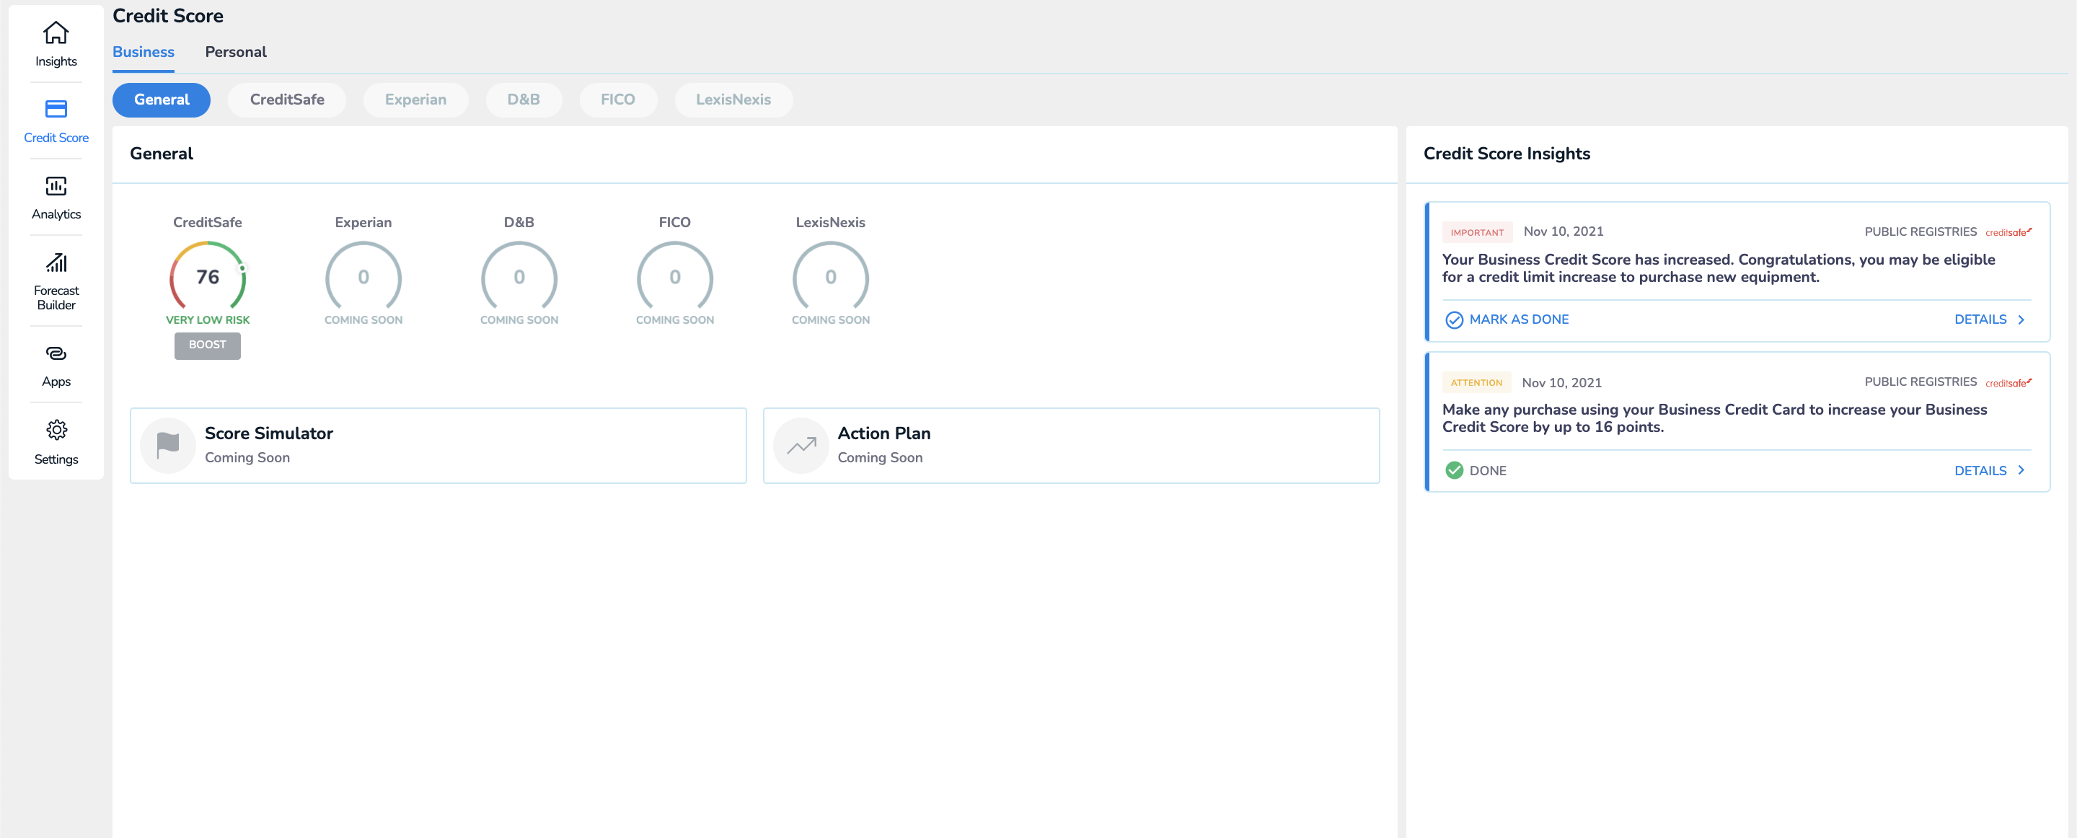This screenshot has width=2077, height=838.
Task: Click the LexisNexis score gauge
Action: tap(829, 275)
